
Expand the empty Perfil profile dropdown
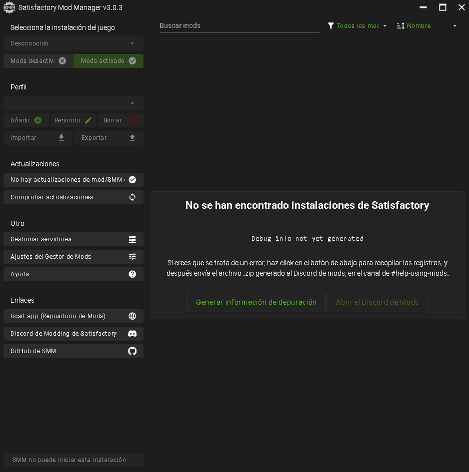[73, 103]
